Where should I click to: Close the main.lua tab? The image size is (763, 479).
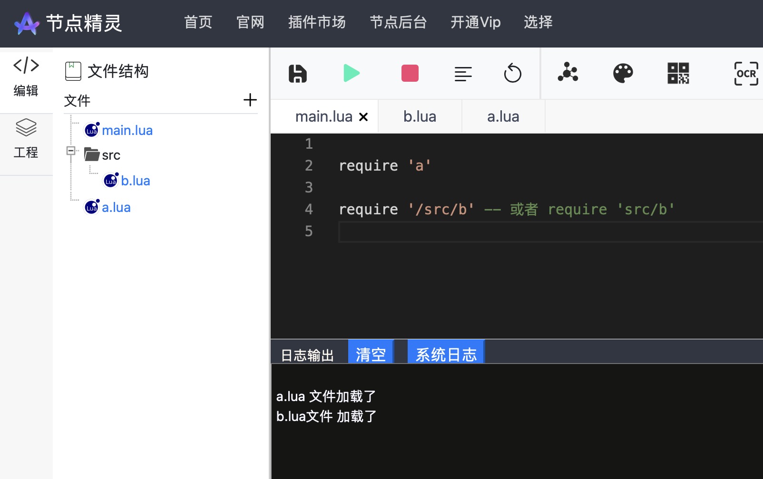pyautogui.click(x=364, y=116)
